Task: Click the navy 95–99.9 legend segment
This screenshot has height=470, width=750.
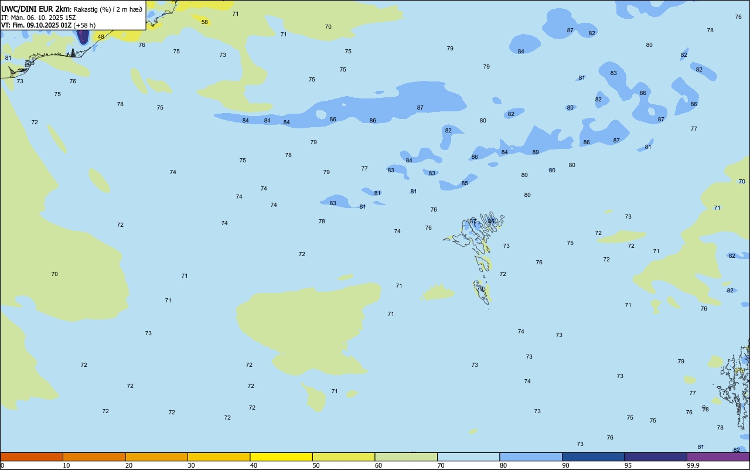Action: [656, 457]
